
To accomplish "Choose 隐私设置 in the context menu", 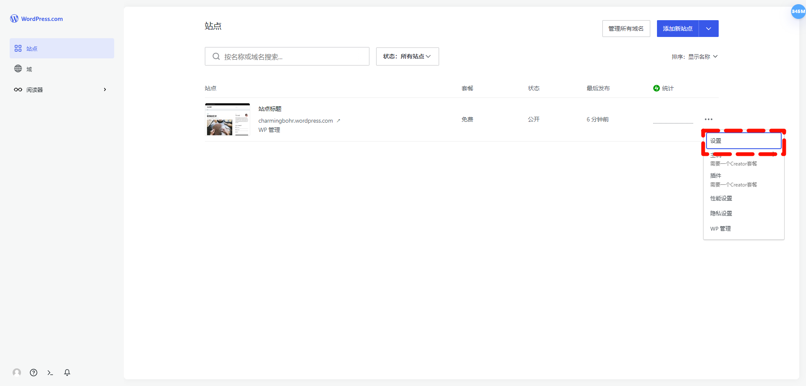I will (x=721, y=213).
